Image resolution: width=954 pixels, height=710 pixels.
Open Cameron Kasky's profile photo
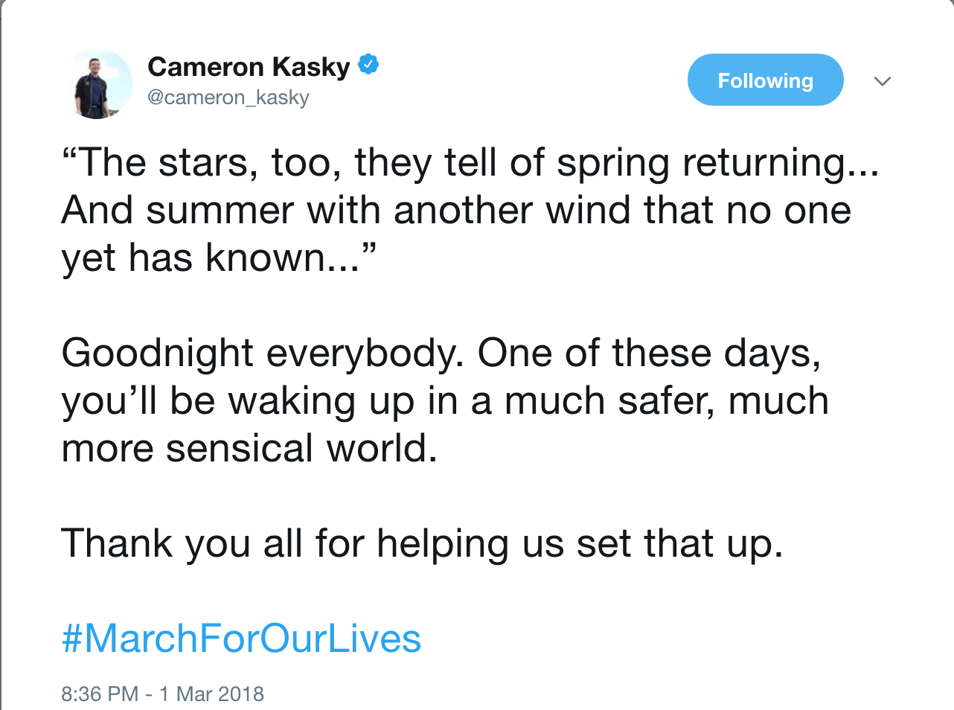[x=102, y=85]
